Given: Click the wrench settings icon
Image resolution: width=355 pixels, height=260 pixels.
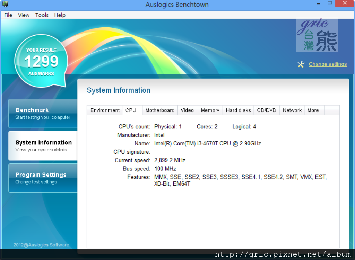Looking at the screenshot, I should 301,64.
